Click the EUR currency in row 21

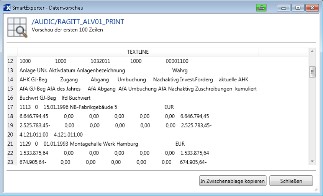pos(180,144)
